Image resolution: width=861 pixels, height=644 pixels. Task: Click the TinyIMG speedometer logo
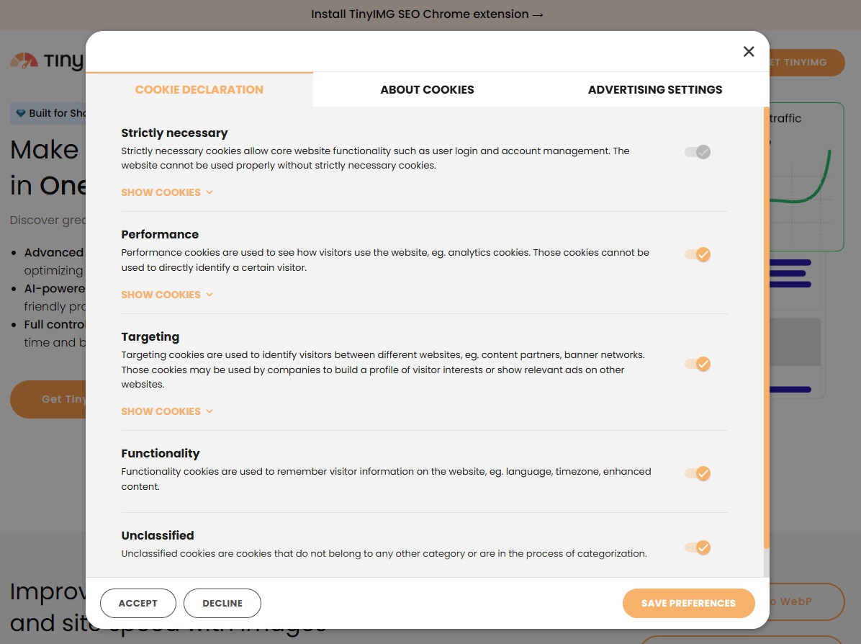[x=24, y=61]
